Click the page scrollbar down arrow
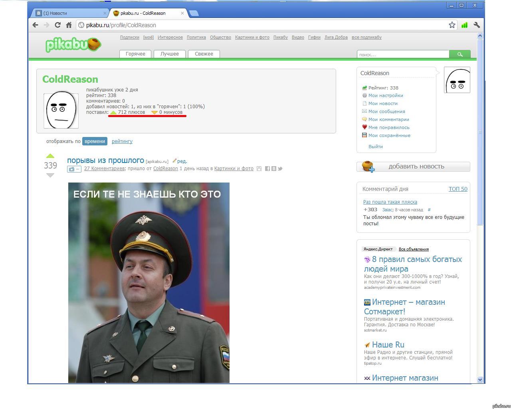Image resolution: width=511 pixels, height=409 pixels. point(480,380)
